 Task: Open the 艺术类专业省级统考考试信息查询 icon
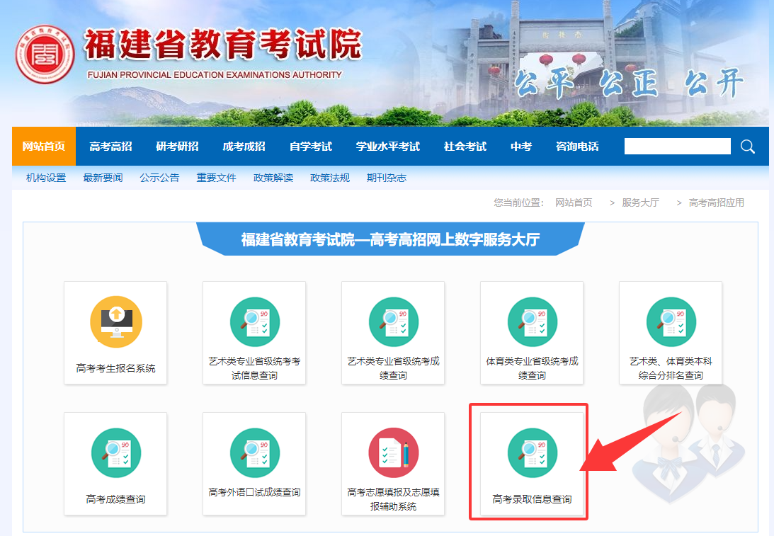[255, 321]
